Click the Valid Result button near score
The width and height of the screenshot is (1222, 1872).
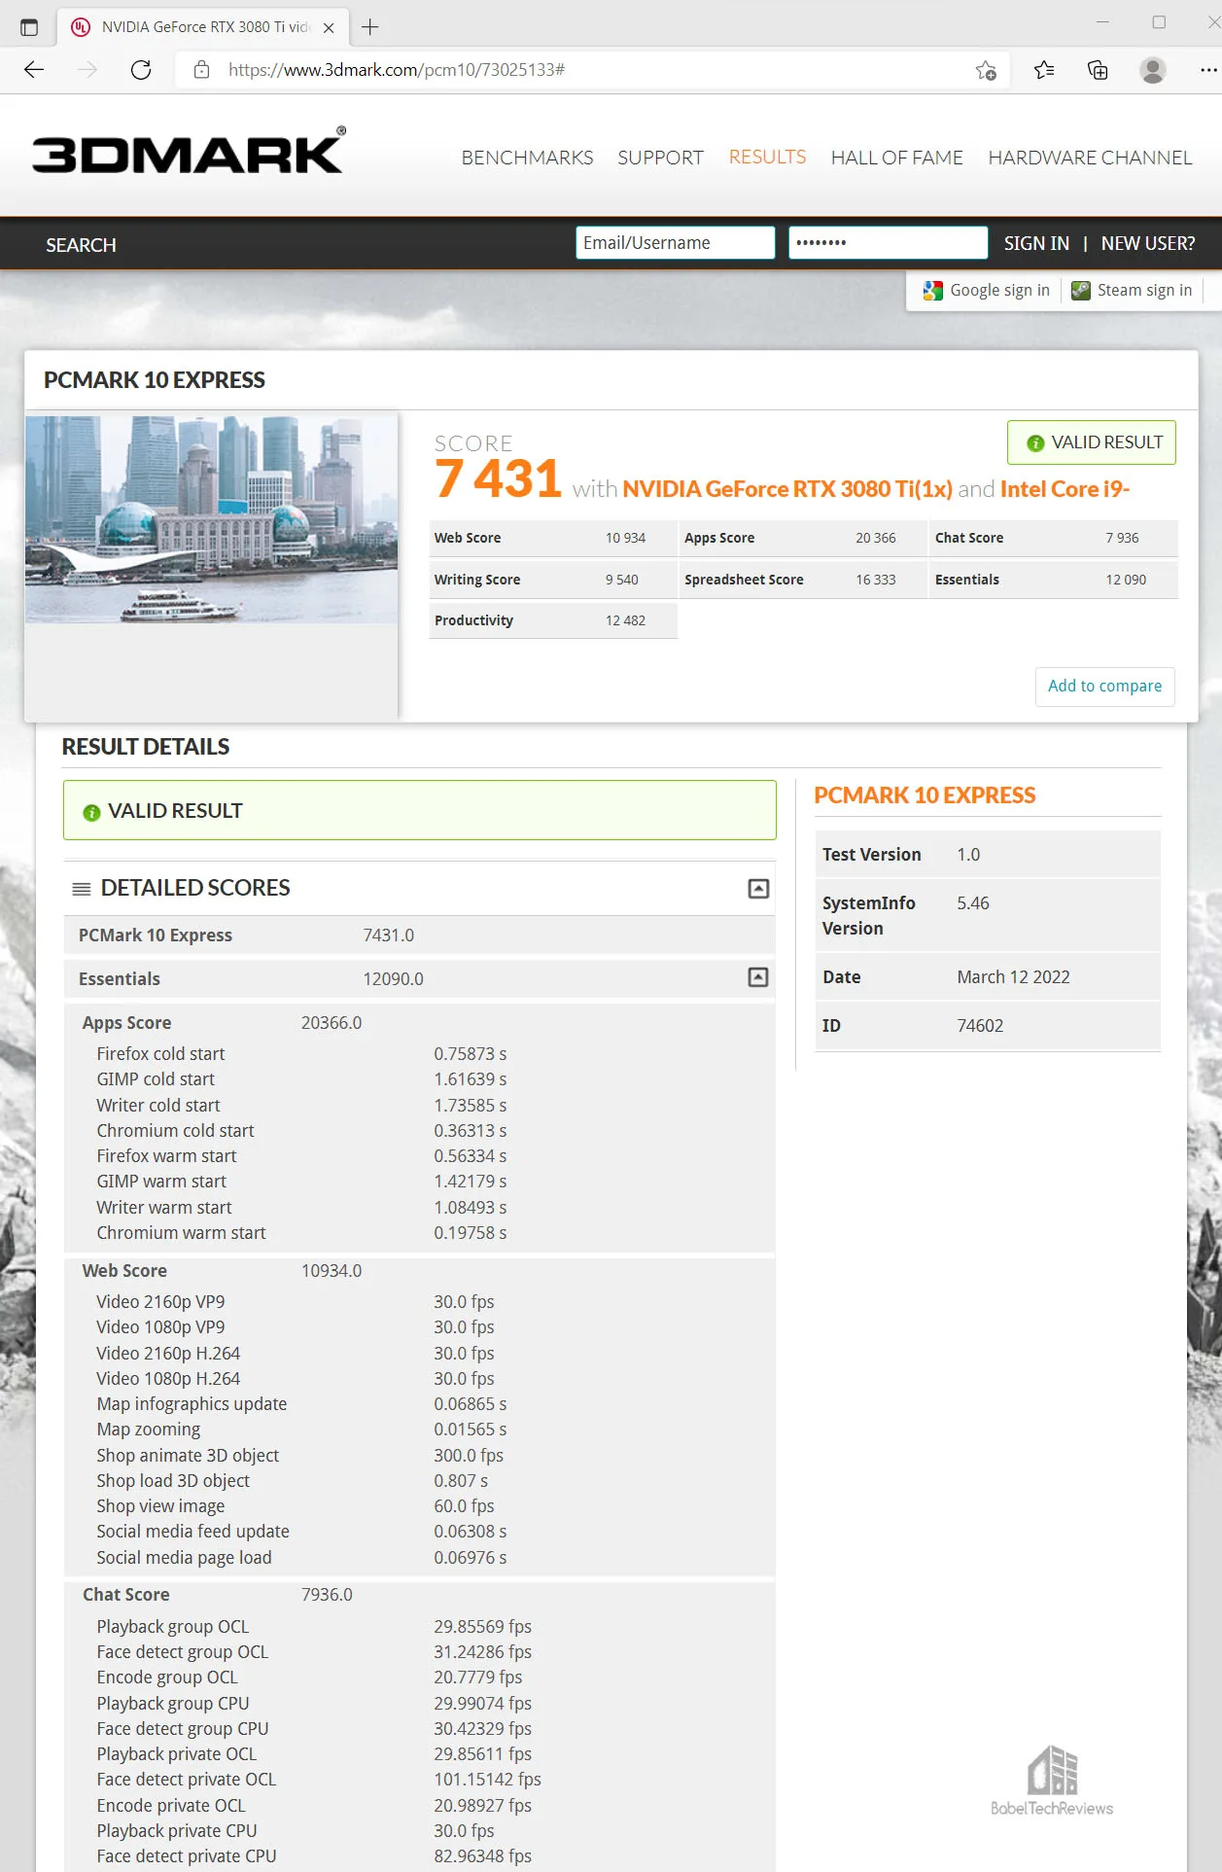1092,442
